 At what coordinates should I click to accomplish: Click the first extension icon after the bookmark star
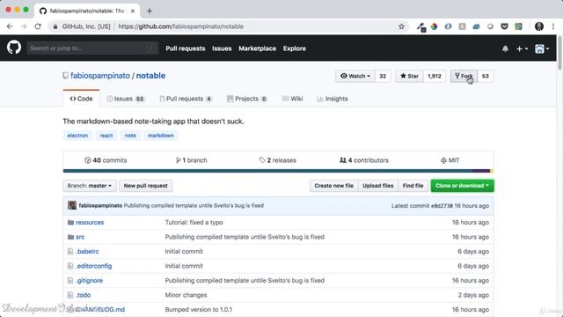421,27
